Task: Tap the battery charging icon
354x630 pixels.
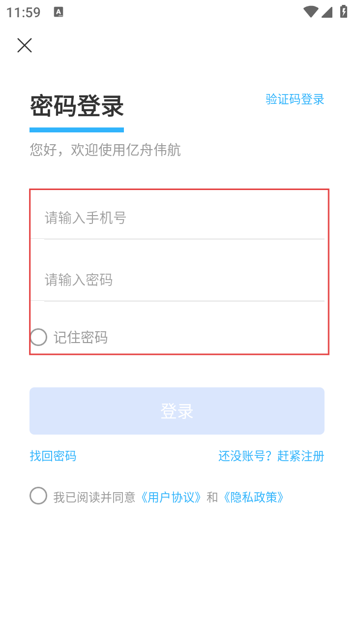Action: [x=344, y=12]
